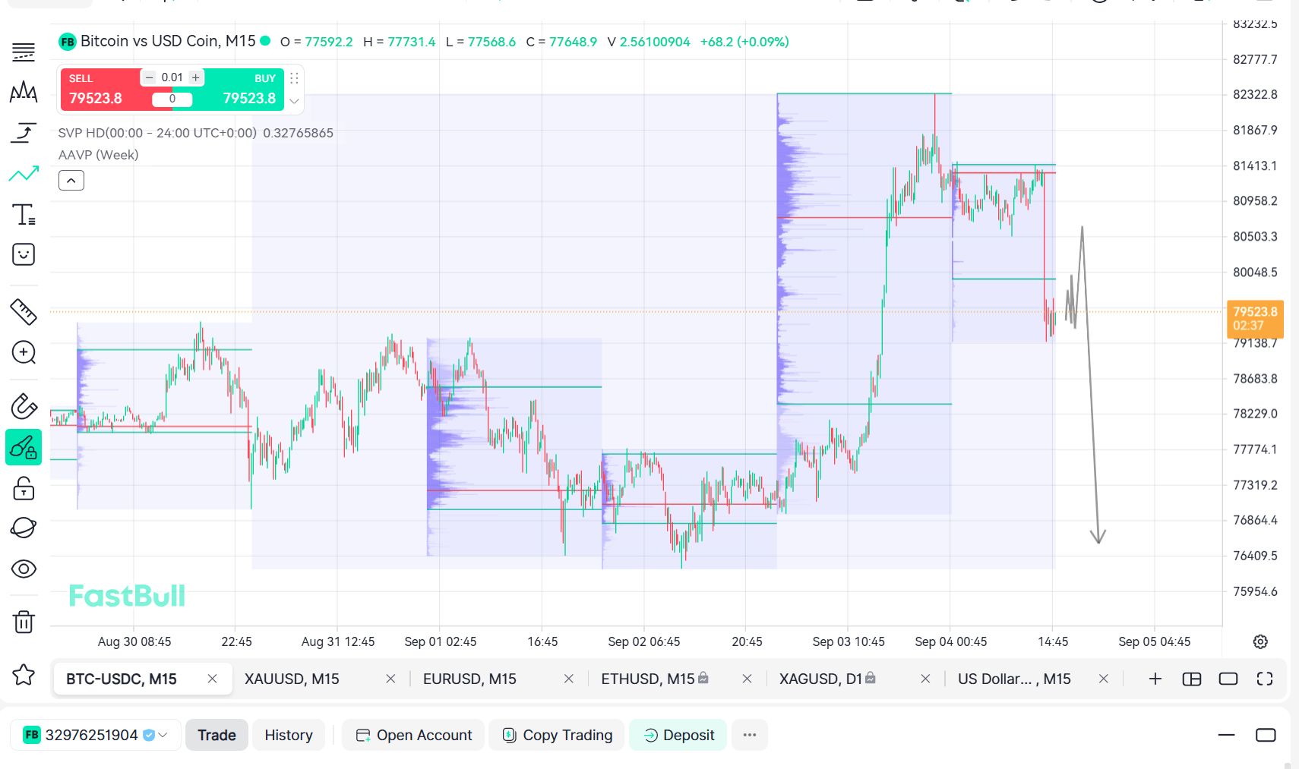The width and height of the screenshot is (1299, 769).
Task: Toggle unlock all drawings icon
Action: [24, 488]
